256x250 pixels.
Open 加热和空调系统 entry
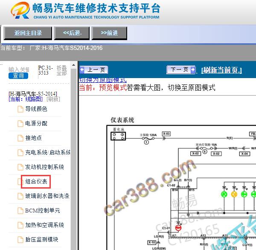[x=44, y=225]
